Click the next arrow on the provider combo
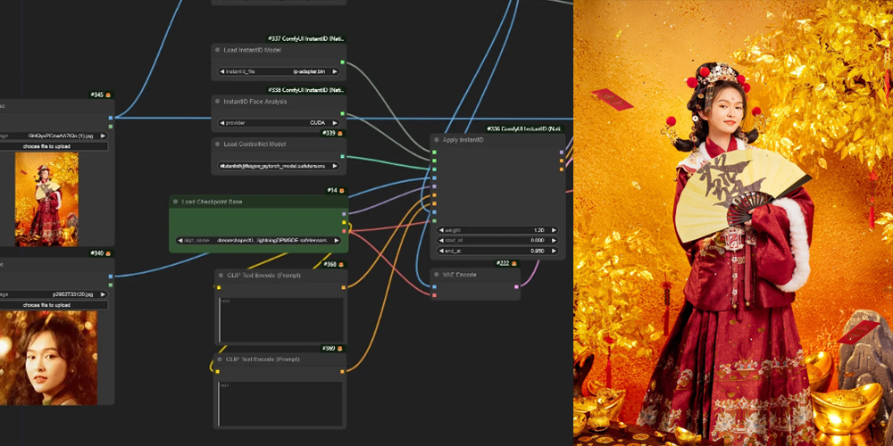The height and width of the screenshot is (446, 893). tap(335, 123)
